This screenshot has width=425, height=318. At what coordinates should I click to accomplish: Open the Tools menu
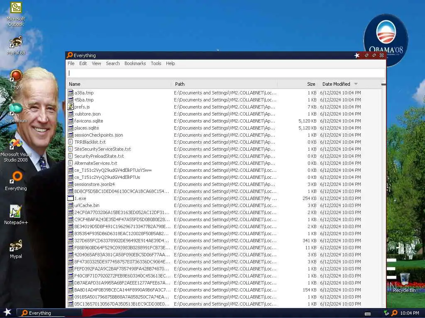coord(156,63)
